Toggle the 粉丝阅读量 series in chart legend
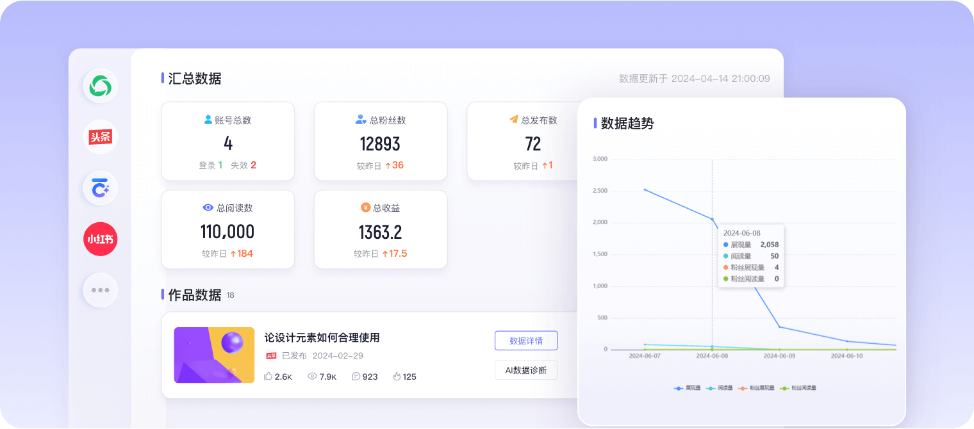Viewport: 974px width, 429px height. pyautogui.click(x=798, y=388)
